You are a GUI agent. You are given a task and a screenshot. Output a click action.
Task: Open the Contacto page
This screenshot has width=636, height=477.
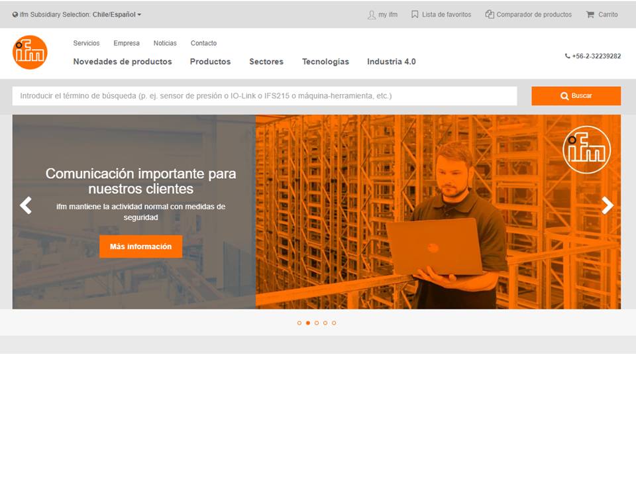pos(203,43)
